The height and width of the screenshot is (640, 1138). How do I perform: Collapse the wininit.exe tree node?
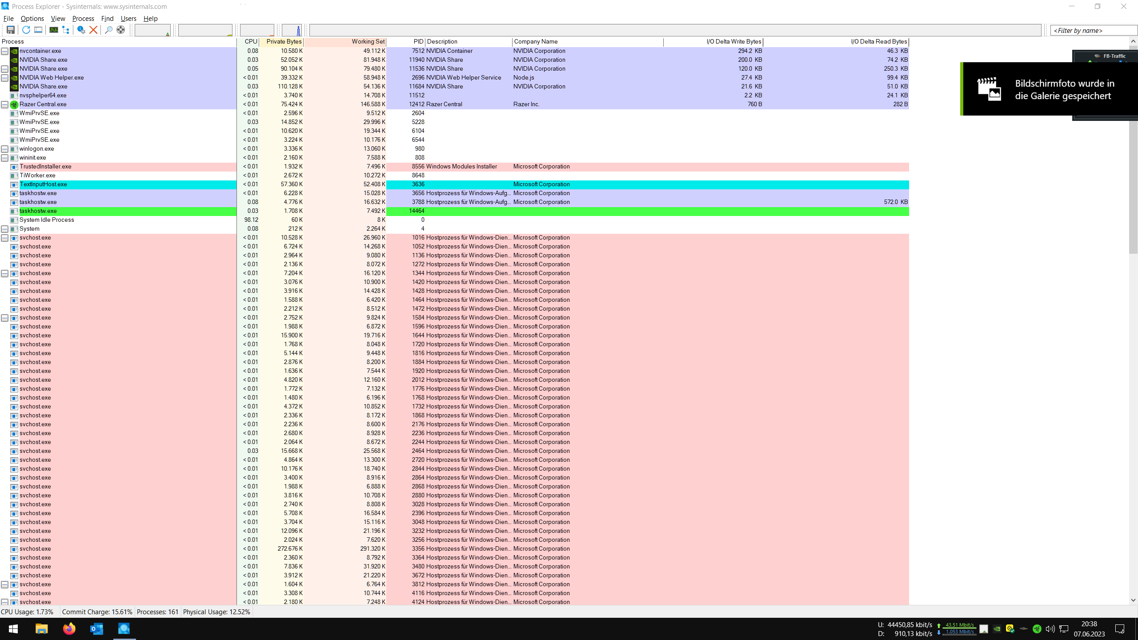(4, 158)
